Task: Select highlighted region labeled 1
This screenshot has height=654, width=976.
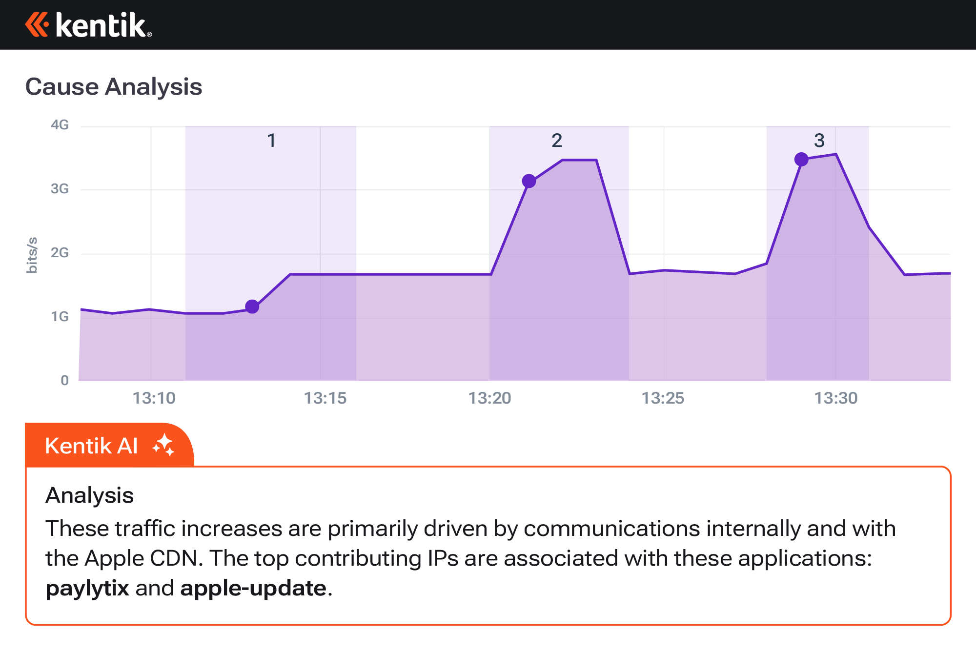Action: pyautogui.click(x=271, y=141)
